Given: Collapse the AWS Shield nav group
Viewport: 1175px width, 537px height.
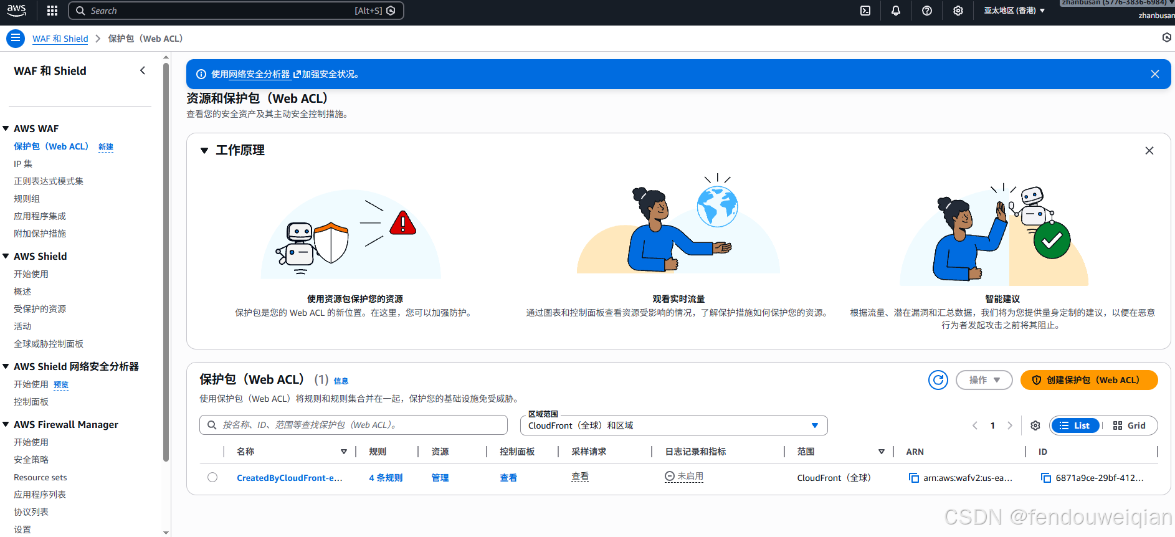Looking at the screenshot, I should pos(6,256).
